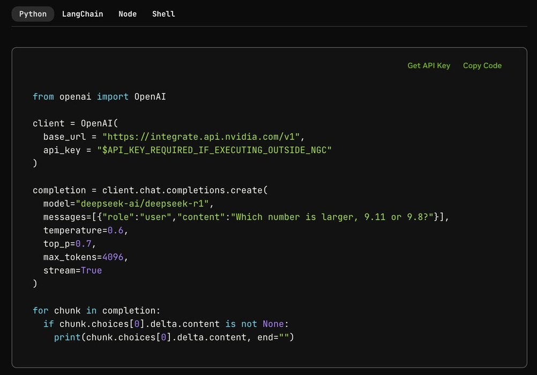Click the base_url string 'https://integrate.api.nvidia.com/v1'

point(201,137)
